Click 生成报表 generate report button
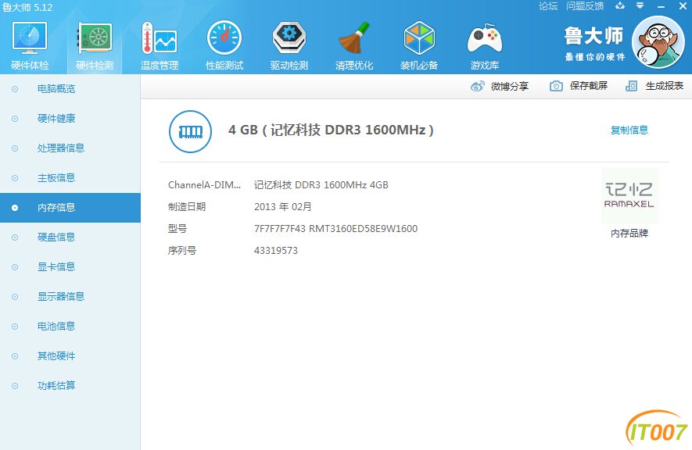 (654, 86)
